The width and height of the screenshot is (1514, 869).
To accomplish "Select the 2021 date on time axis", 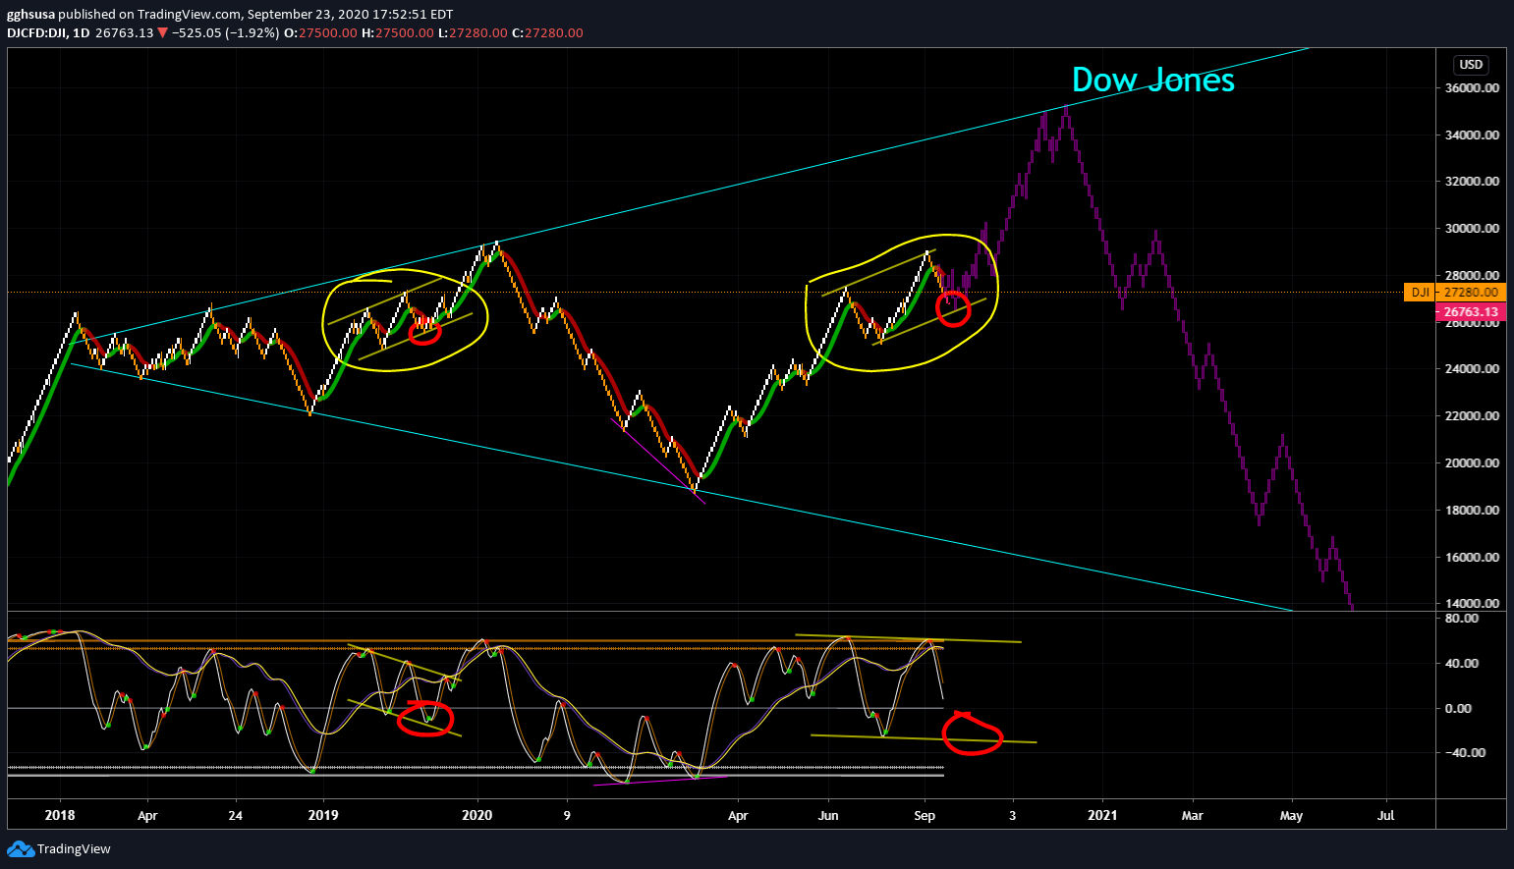I will coord(1102,816).
